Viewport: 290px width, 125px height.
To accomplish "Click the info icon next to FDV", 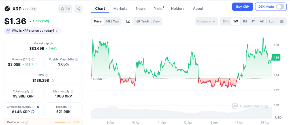I will click(47, 76).
